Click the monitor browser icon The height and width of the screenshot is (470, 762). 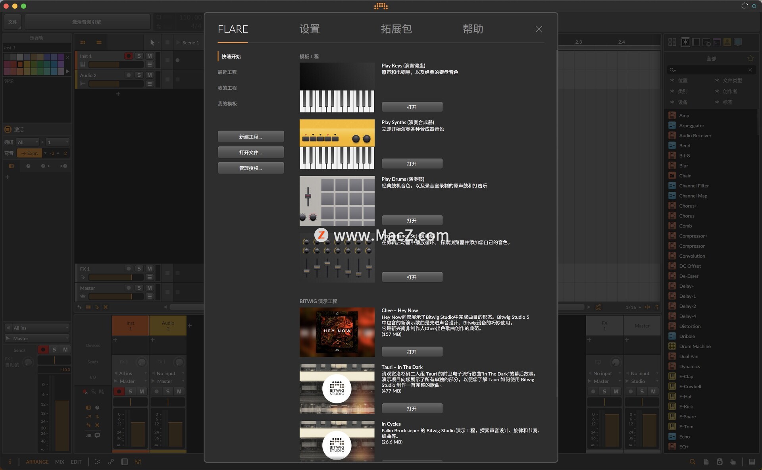point(738,42)
